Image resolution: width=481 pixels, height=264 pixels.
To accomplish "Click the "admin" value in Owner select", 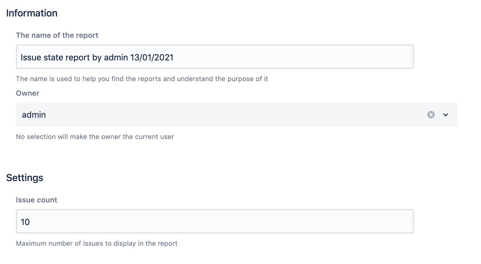I will (34, 115).
